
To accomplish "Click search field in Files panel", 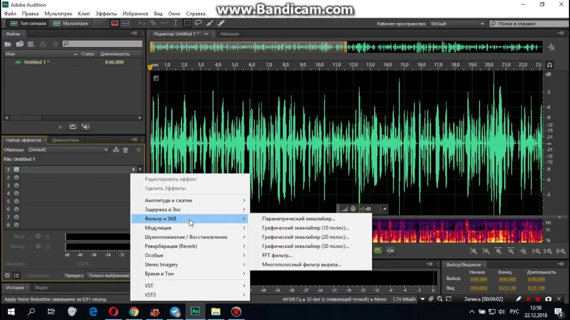I will click(x=102, y=44).
